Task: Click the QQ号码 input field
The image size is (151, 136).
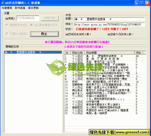Action: coord(28,18)
